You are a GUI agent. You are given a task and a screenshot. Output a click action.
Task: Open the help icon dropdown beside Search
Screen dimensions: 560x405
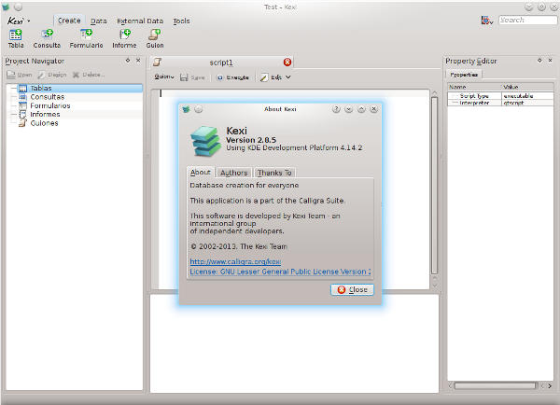(x=487, y=21)
